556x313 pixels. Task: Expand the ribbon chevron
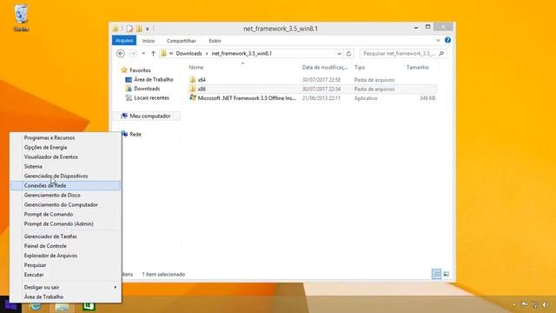click(438, 40)
